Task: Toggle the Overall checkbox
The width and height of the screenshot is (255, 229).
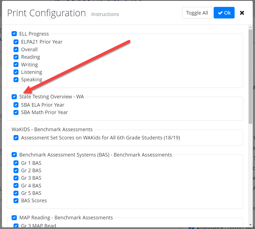Action: coord(16,49)
